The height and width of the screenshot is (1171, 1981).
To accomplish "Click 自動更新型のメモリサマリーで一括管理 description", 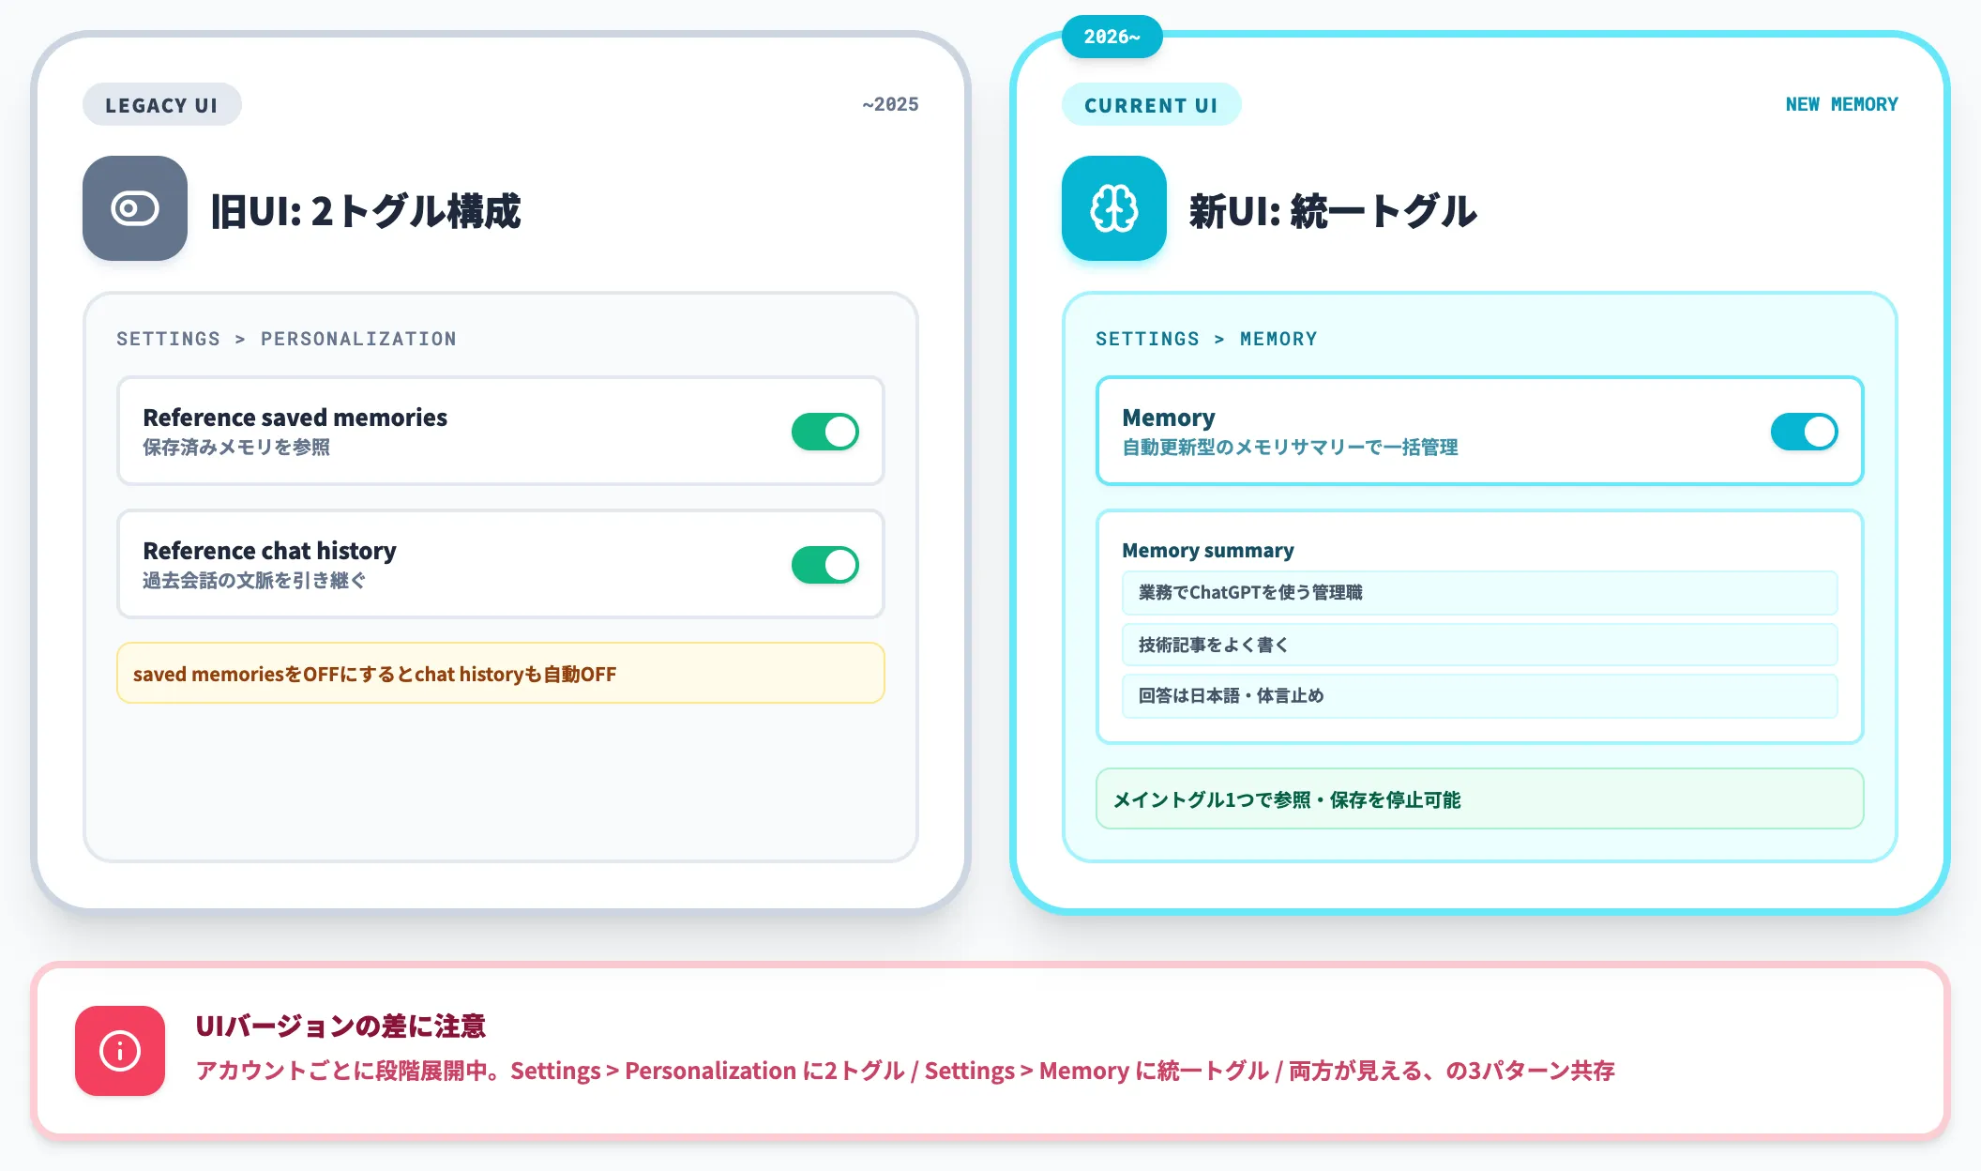I will pyautogui.click(x=1290, y=448).
